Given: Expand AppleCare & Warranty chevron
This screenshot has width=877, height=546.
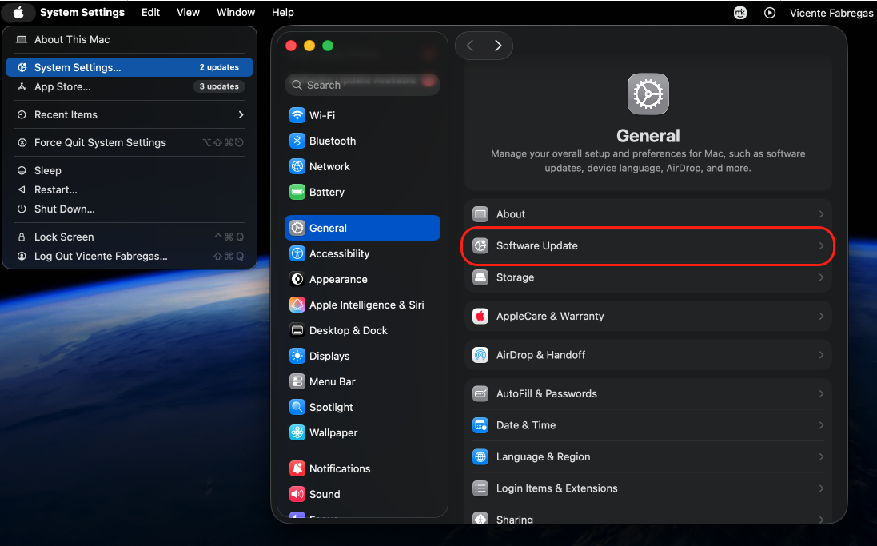Looking at the screenshot, I should (x=821, y=316).
